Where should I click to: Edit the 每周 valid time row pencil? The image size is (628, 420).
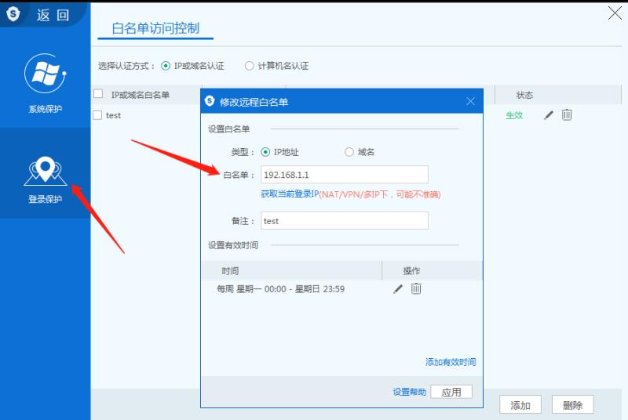coord(398,289)
